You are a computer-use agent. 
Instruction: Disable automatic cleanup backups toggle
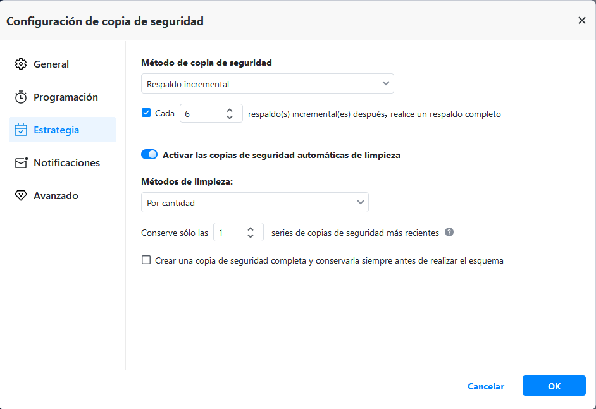[149, 154]
